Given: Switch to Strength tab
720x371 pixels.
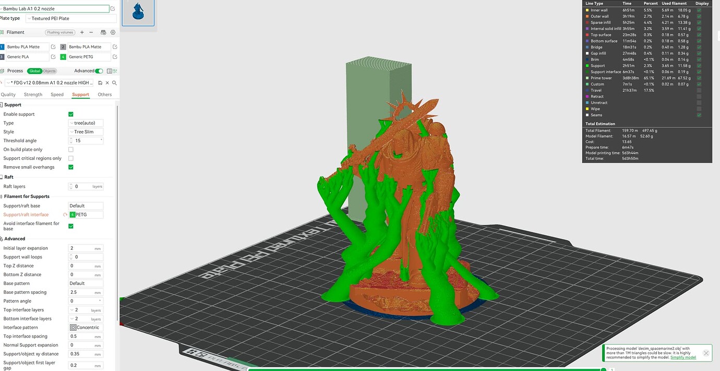Looking at the screenshot, I should tap(33, 95).
